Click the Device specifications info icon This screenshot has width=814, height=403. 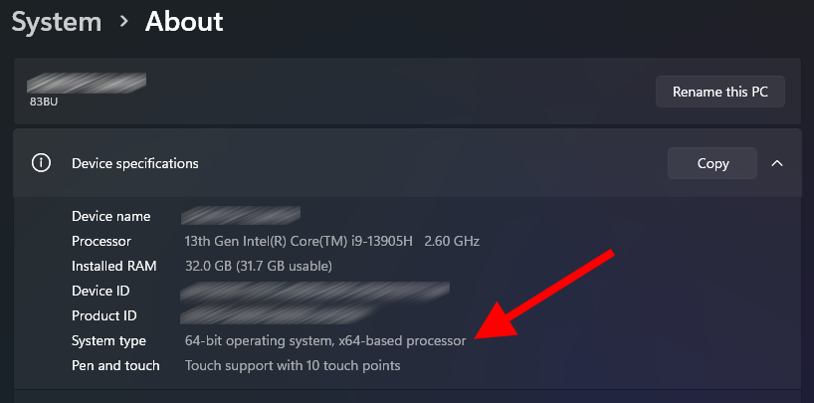[41, 163]
